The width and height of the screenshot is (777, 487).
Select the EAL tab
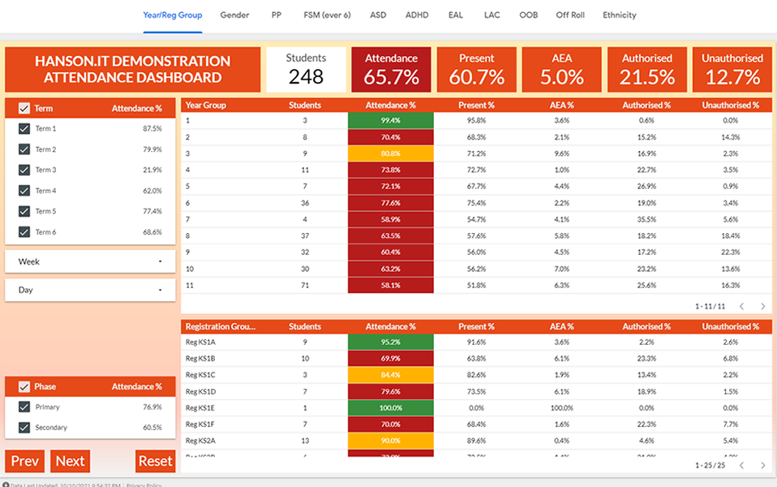[x=455, y=15]
